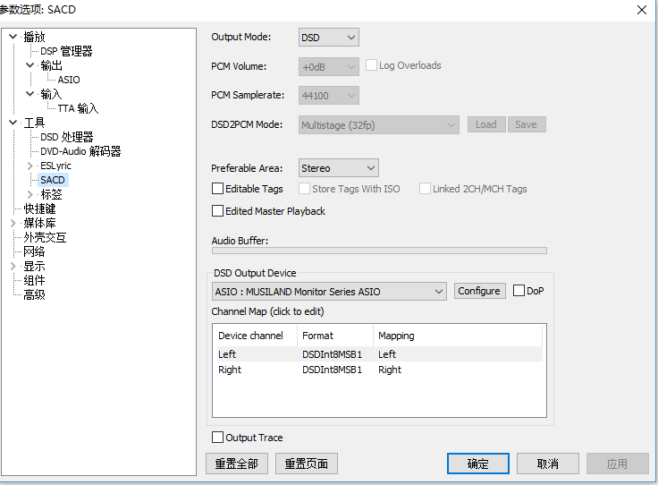
Task: Expand the ESLyric tree node
Action: tap(30, 166)
